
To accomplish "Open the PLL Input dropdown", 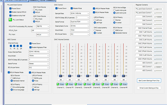I will [x=43, y=35].
